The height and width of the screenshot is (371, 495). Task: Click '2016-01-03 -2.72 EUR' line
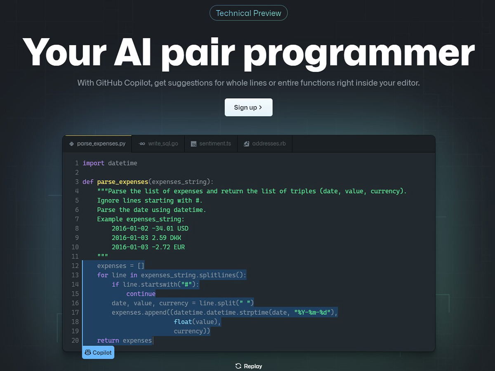point(148,247)
